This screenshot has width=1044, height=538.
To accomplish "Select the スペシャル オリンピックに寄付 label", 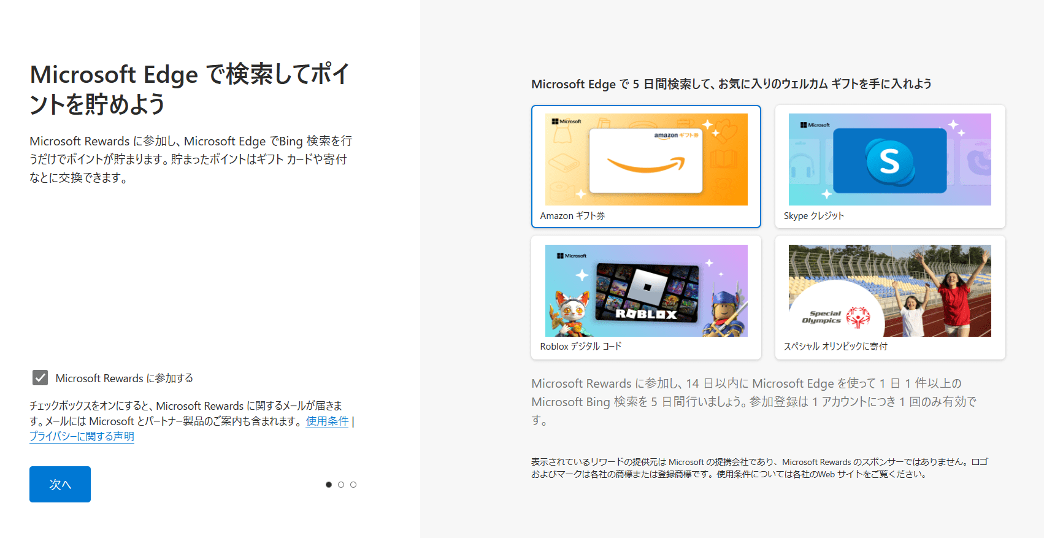I will [x=835, y=347].
